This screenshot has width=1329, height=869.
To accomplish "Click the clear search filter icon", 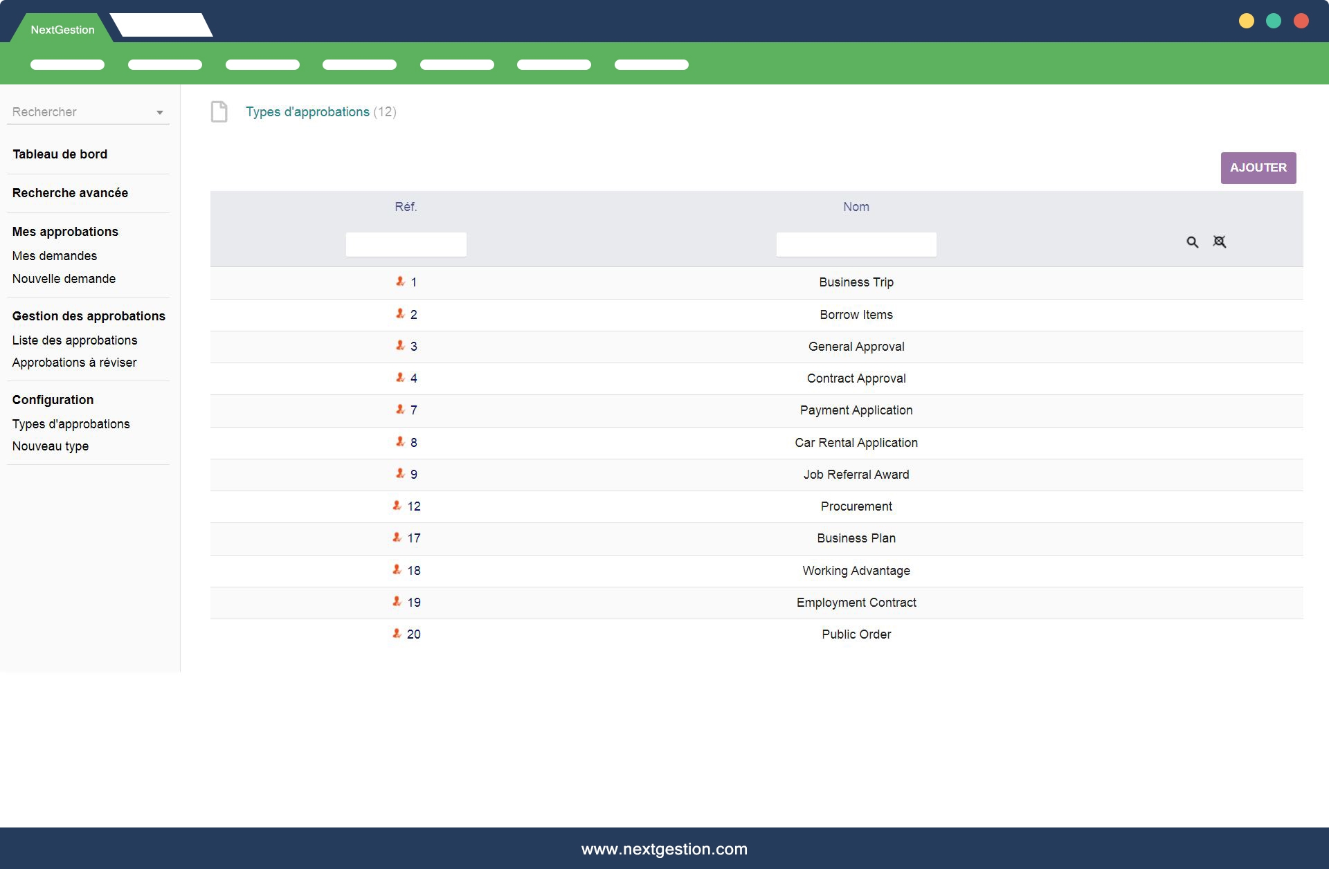I will click(1220, 241).
